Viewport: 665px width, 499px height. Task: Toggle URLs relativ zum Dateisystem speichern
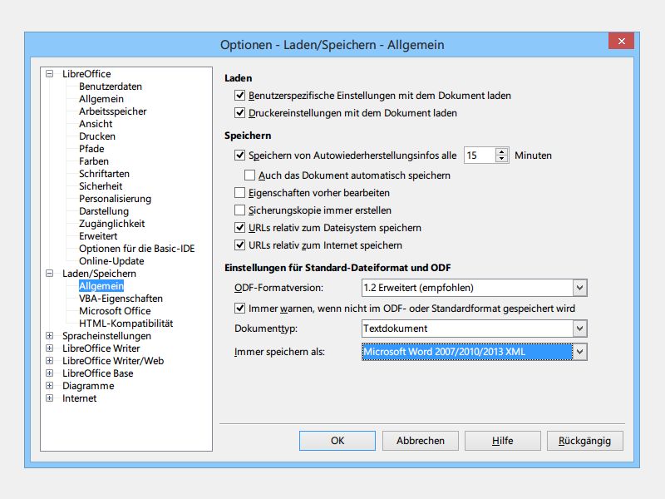point(239,227)
